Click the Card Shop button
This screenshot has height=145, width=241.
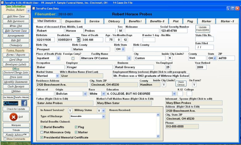[x=16, y=60]
